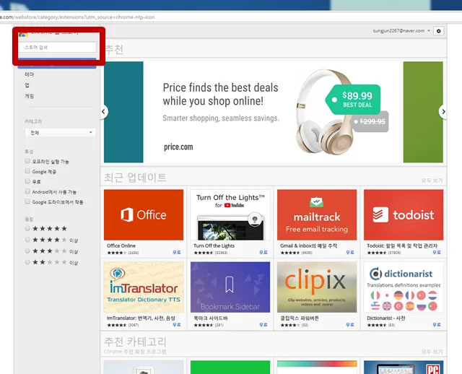
Task: Click the Turn Off the Lights title text
Action: (x=214, y=245)
